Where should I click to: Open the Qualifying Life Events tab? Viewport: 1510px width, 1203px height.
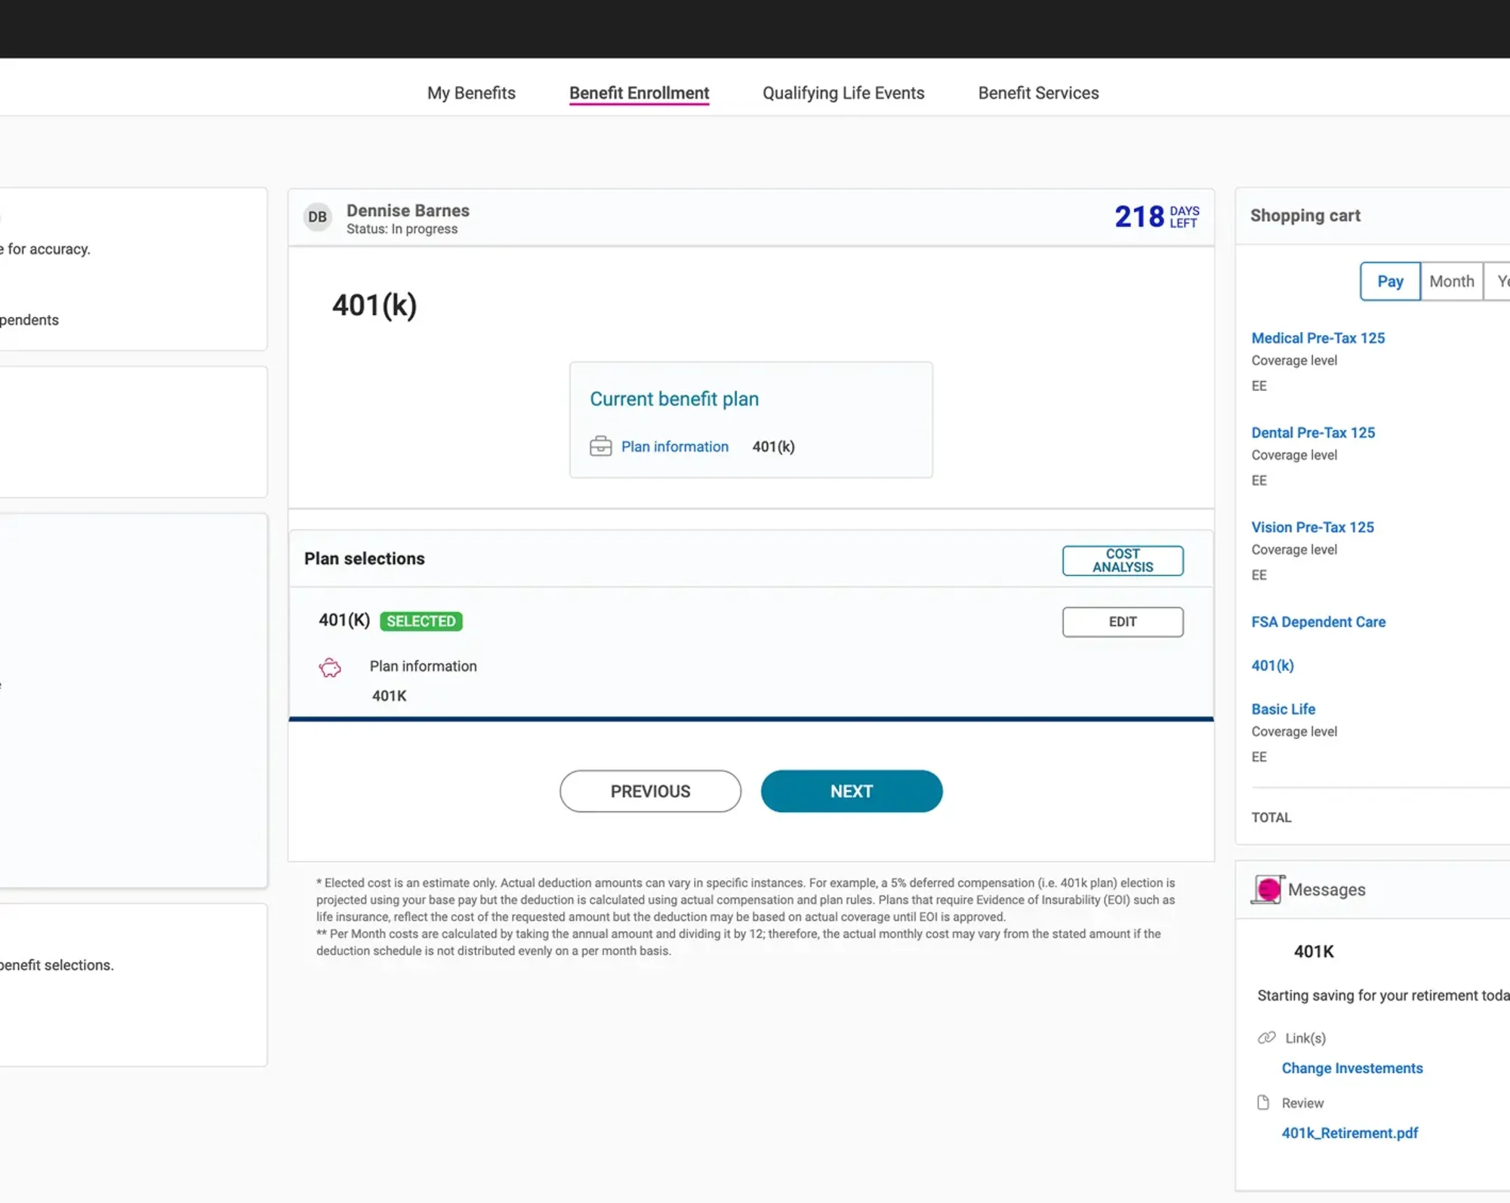click(843, 93)
